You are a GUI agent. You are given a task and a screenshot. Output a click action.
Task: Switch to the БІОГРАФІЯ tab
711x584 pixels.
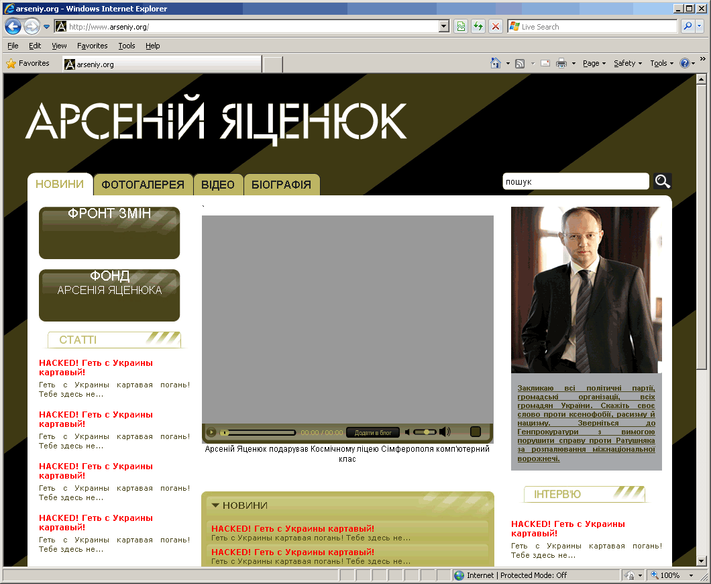281,185
